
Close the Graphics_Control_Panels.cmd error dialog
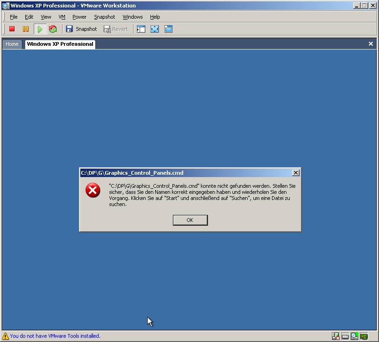(296, 172)
